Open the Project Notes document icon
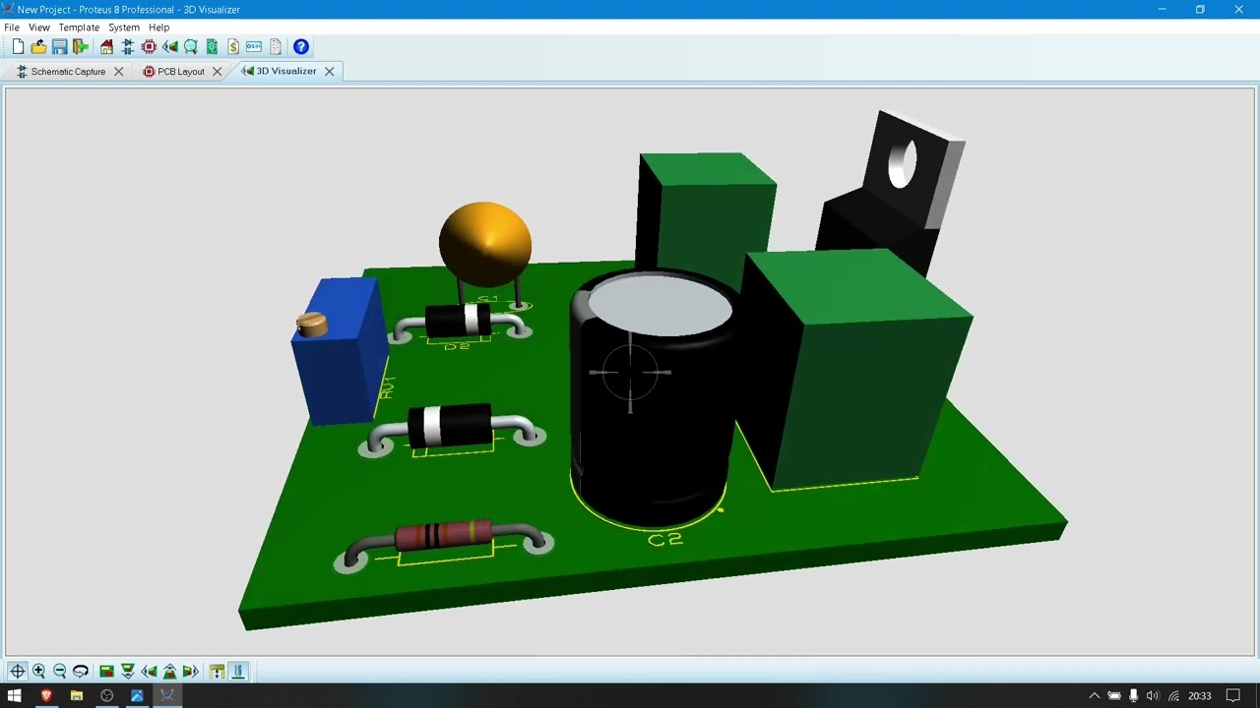Image resolution: width=1260 pixels, height=708 pixels. click(276, 46)
